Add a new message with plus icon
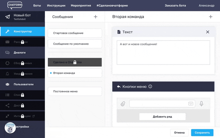 [95, 17]
